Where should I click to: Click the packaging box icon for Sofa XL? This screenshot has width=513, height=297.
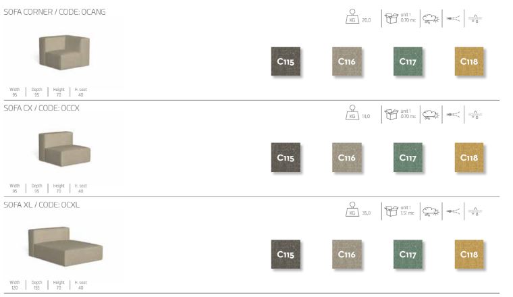pyautogui.click(x=389, y=210)
